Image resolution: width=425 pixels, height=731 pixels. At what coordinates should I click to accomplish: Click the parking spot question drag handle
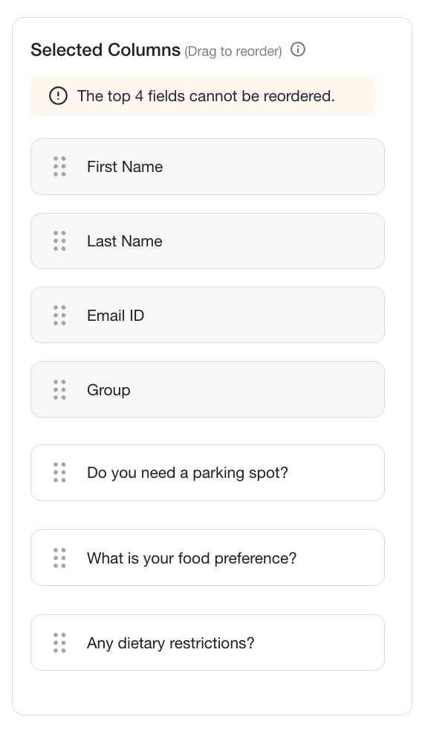pos(59,473)
